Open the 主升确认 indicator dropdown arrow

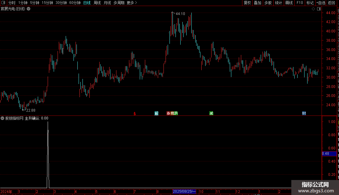[x=2, y=118]
